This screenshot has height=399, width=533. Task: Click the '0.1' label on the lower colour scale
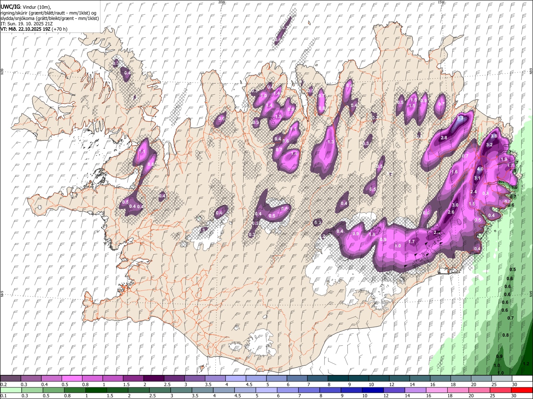pyautogui.click(x=3, y=396)
